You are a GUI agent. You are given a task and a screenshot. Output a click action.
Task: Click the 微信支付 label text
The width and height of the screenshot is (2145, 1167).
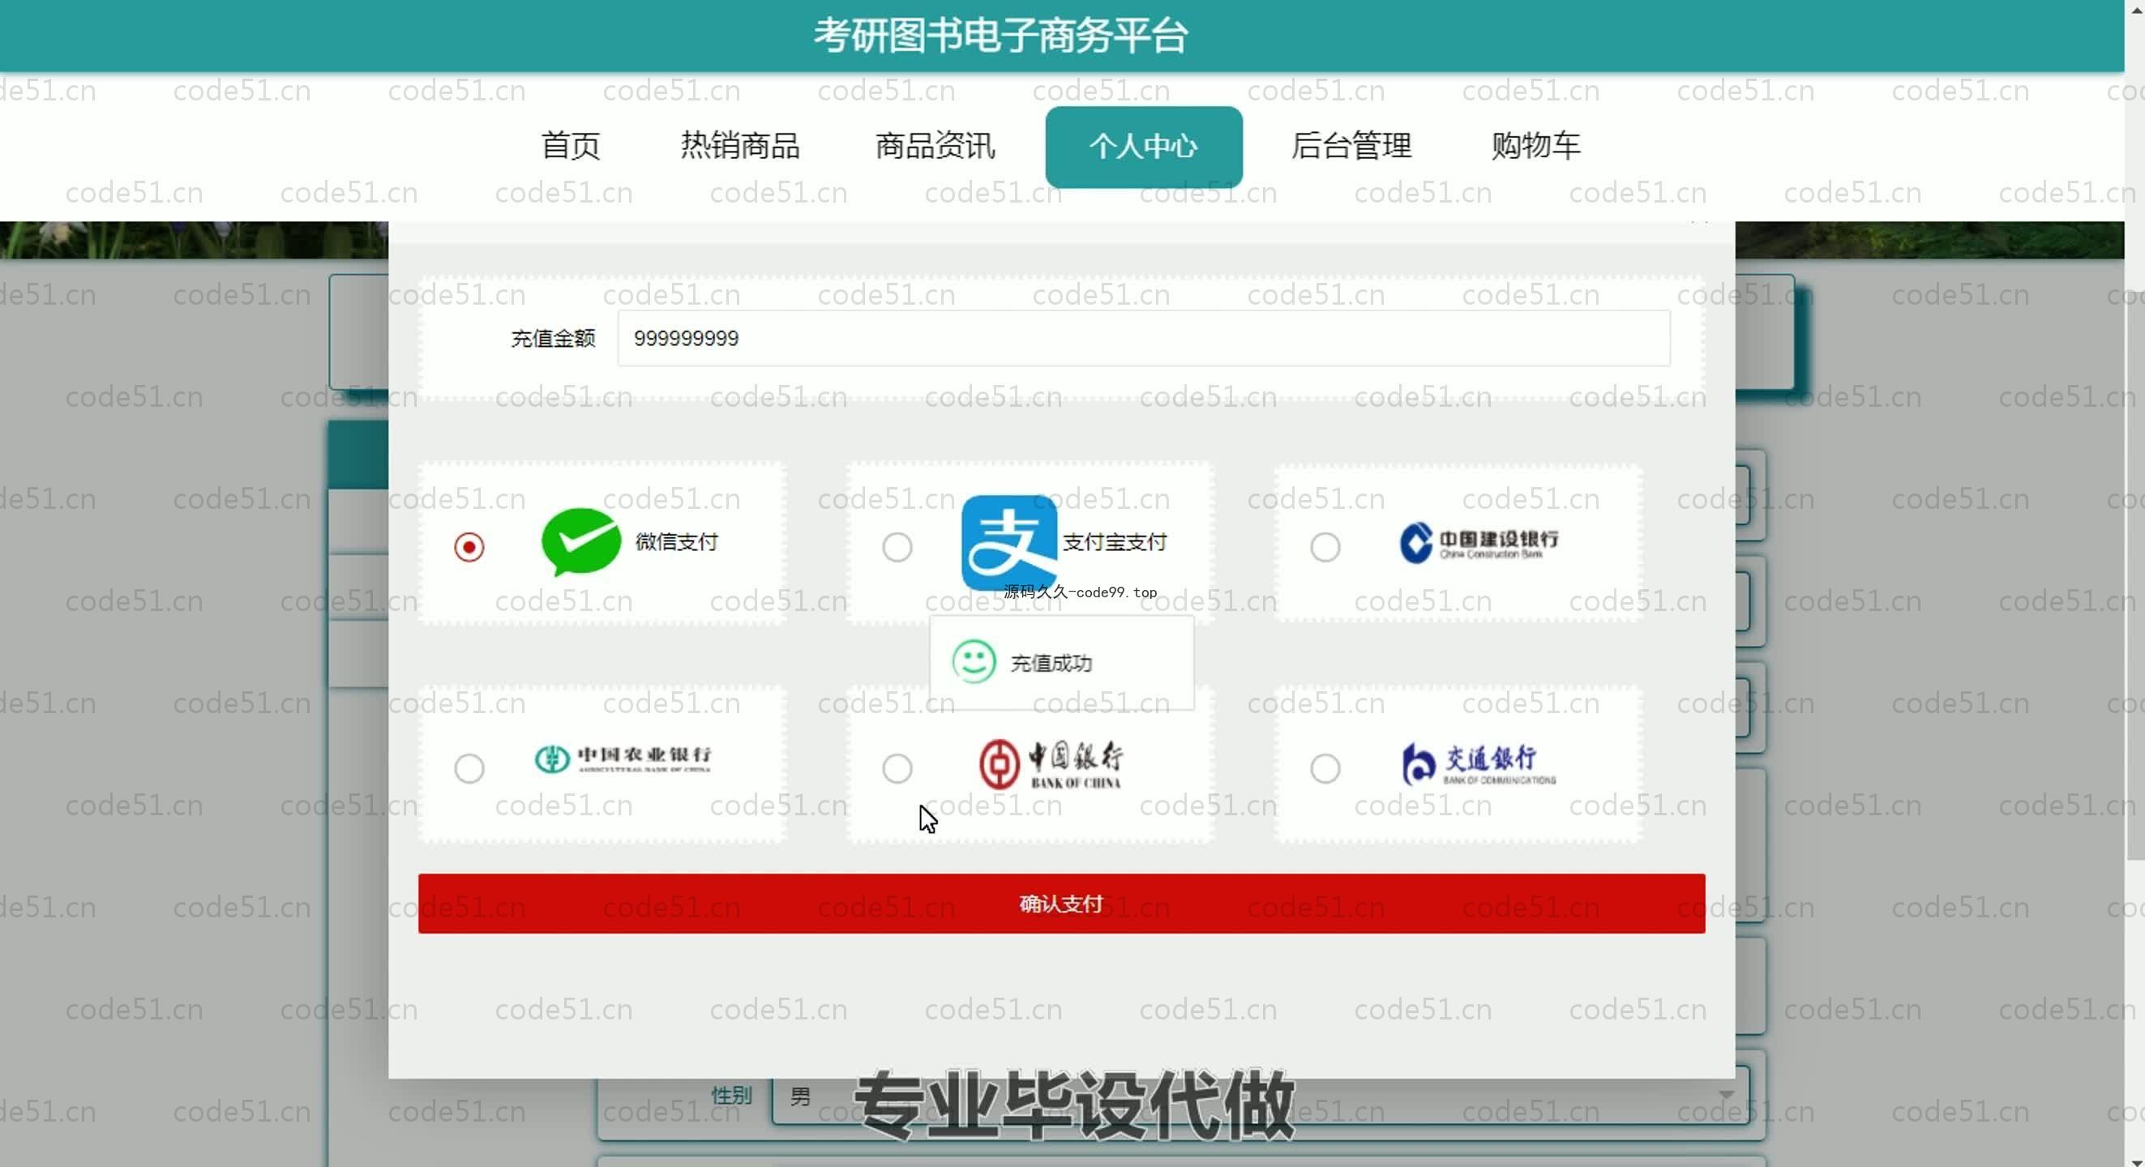coord(676,542)
